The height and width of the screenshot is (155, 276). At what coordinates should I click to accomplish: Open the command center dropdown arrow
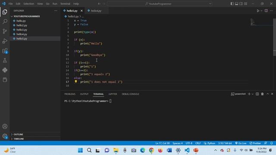(x=210, y=4)
